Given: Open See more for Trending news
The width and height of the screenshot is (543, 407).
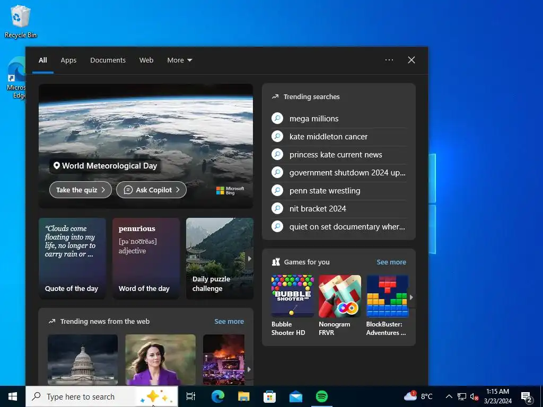Looking at the screenshot, I should [229, 321].
